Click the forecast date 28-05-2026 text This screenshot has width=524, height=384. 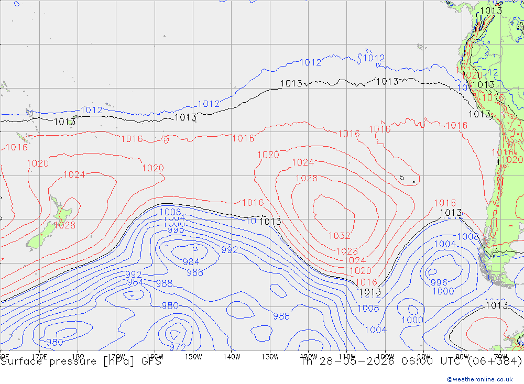pos(357,361)
